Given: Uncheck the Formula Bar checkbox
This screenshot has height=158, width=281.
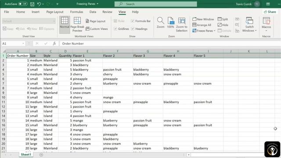Looking at the screenshot, I should 133,21.
